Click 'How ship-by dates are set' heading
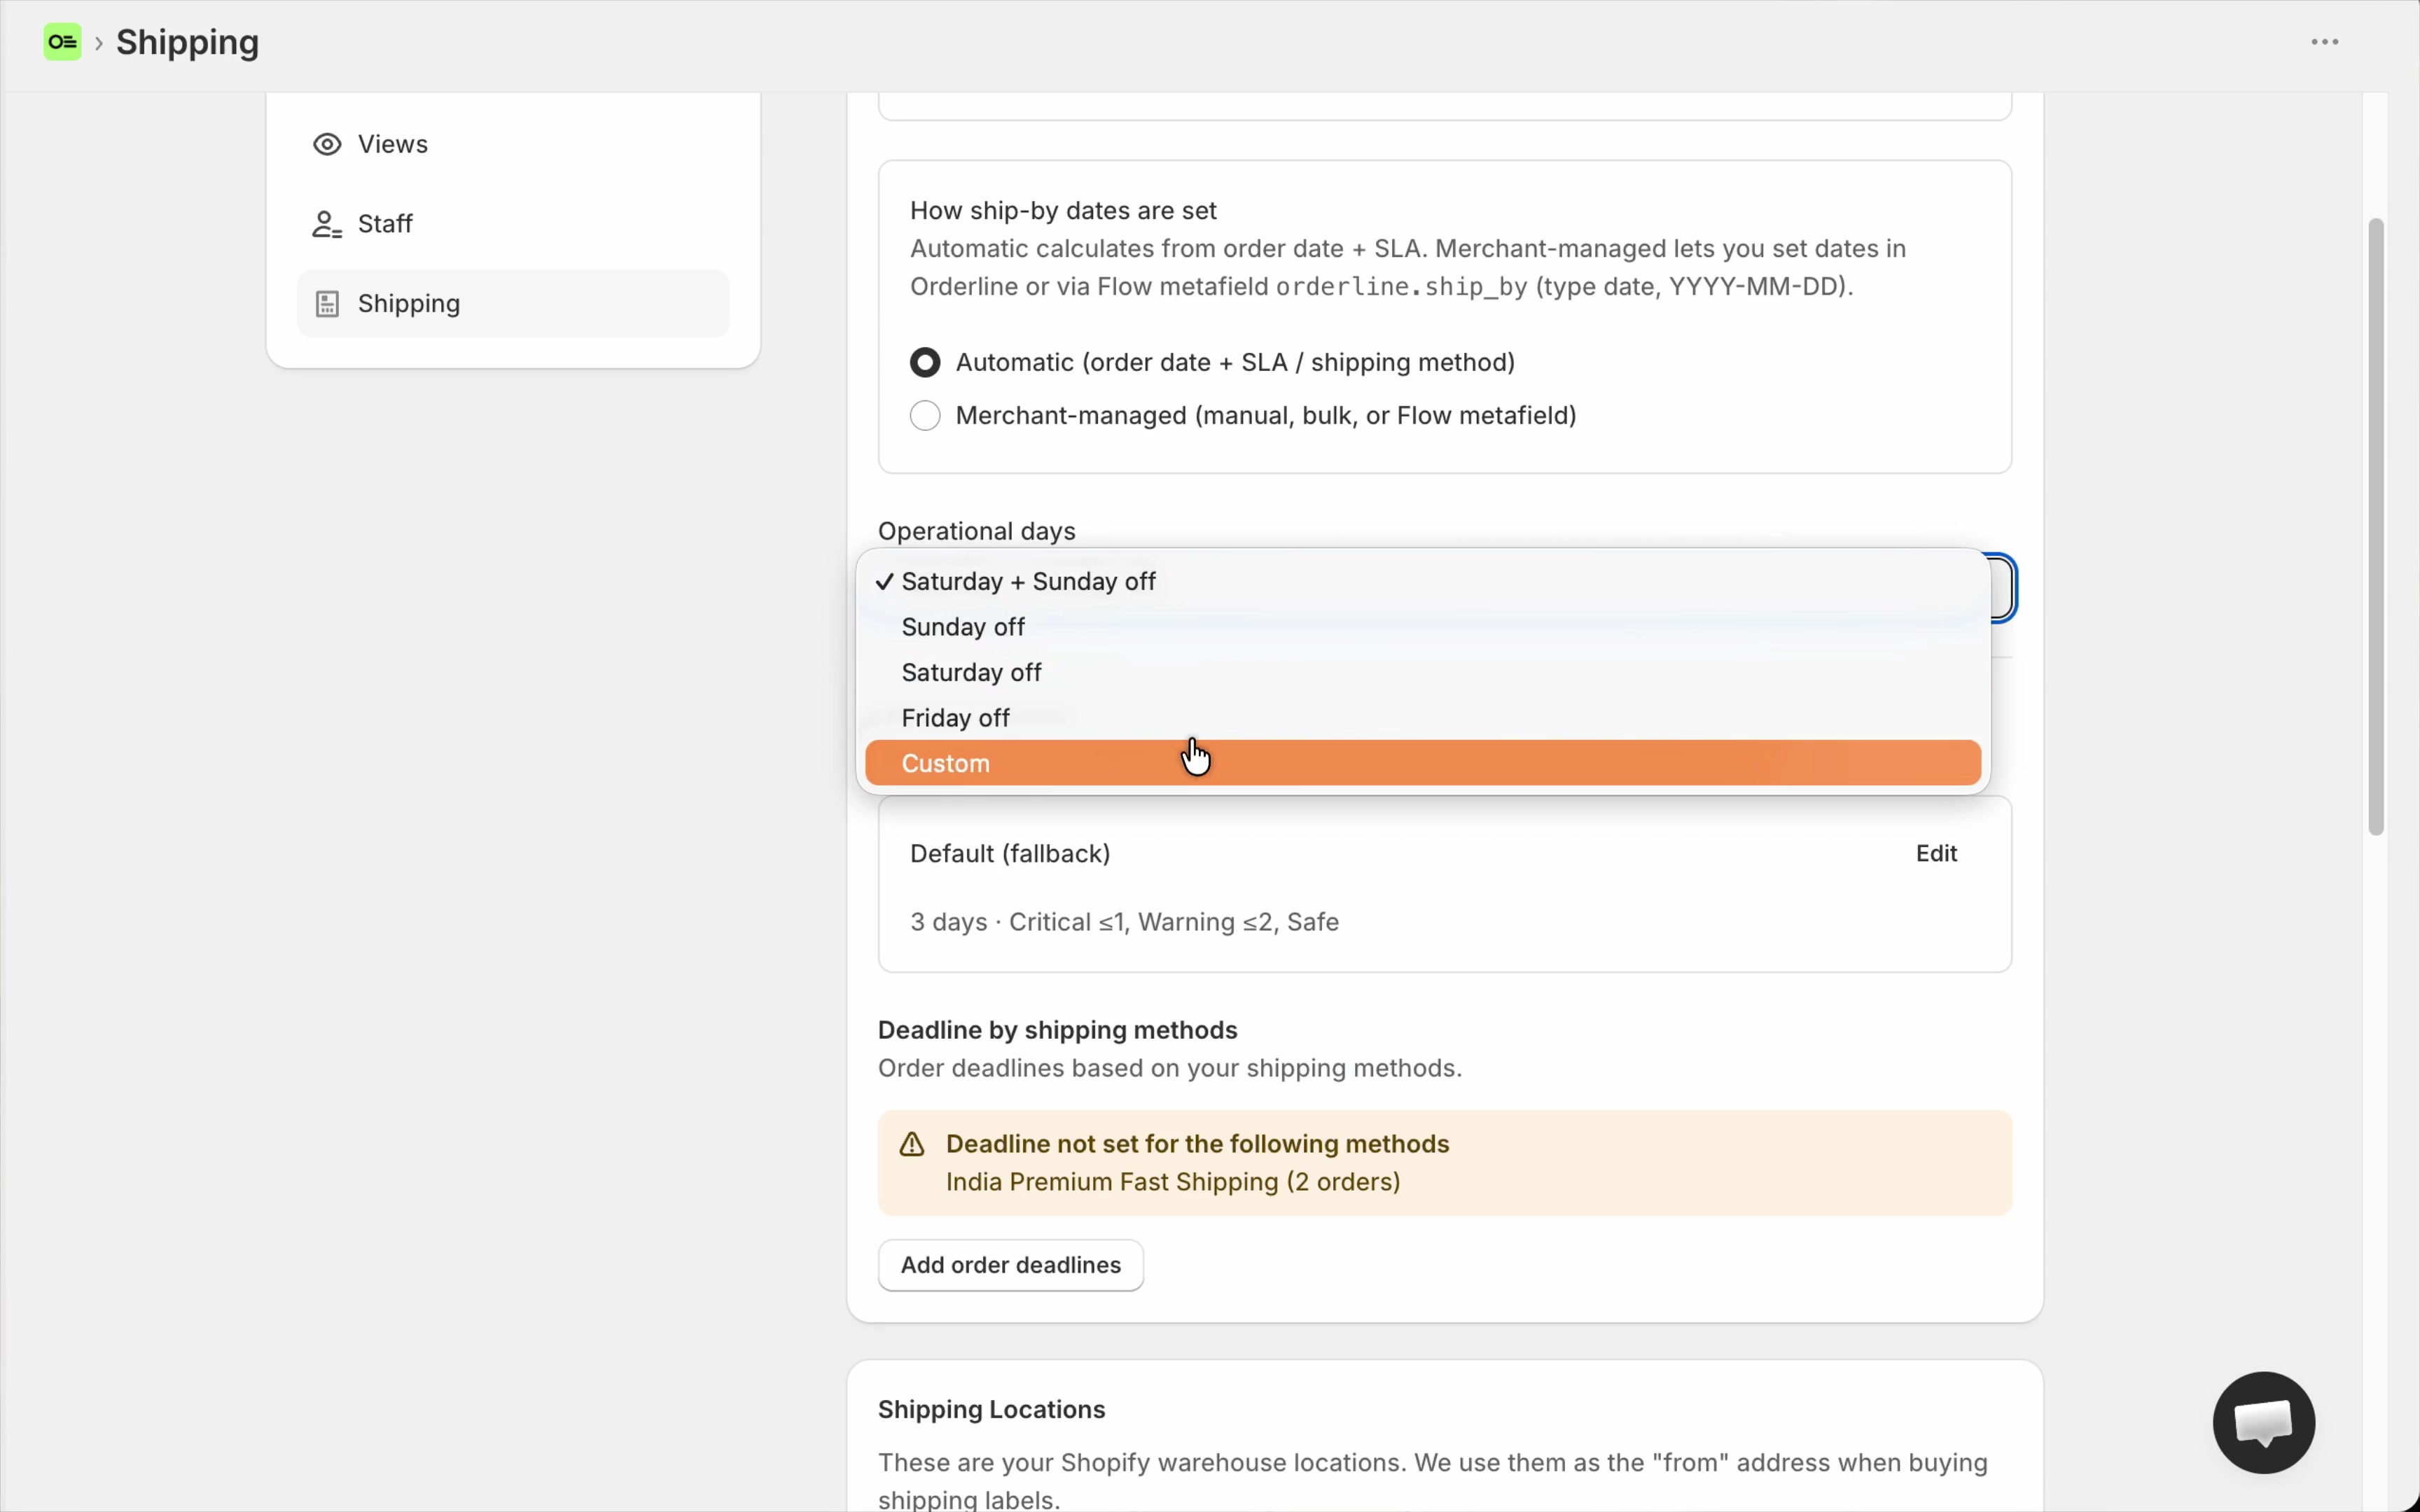The height and width of the screenshot is (1512, 2420). click(x=1062, y=211)
